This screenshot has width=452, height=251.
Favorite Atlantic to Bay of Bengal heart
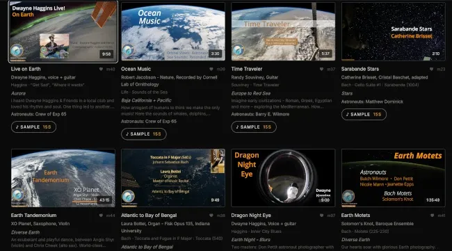tap(211, 216)
